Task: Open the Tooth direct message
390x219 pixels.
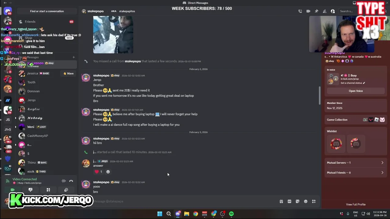Action: [x=46, y=82]
